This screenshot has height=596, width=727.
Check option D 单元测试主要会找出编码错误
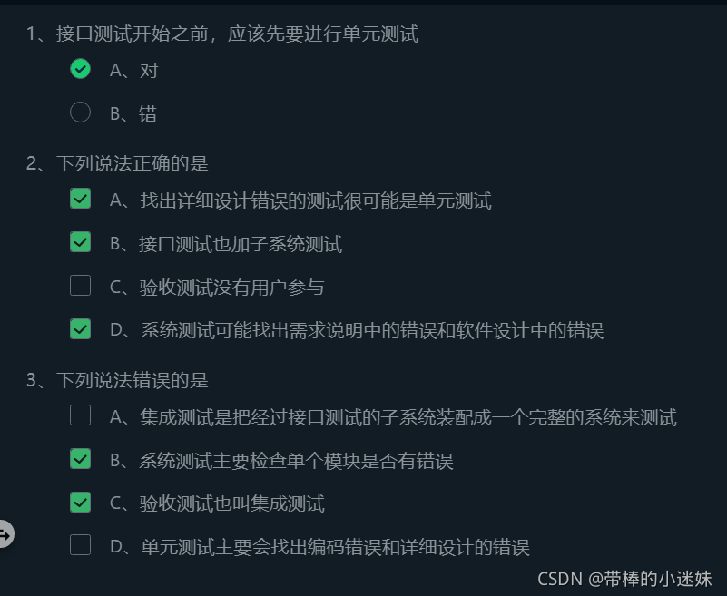click(80, 545)
